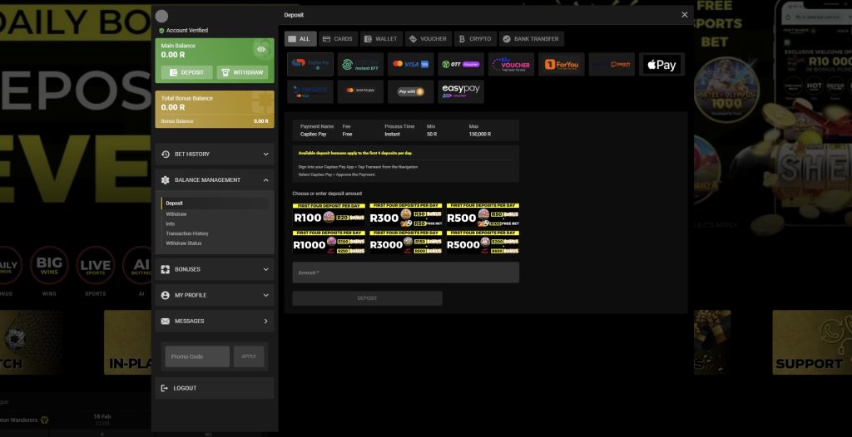Select the Visa Mastercard card option
The image size is (852, 437).
point(411,64)
